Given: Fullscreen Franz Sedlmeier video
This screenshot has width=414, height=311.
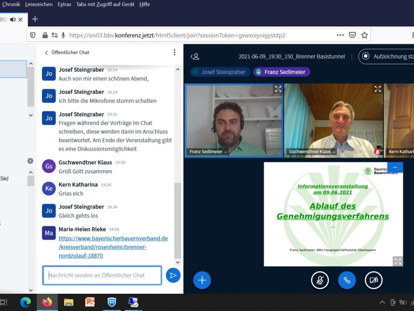Looking at the screenshot, I should point(278,89).
